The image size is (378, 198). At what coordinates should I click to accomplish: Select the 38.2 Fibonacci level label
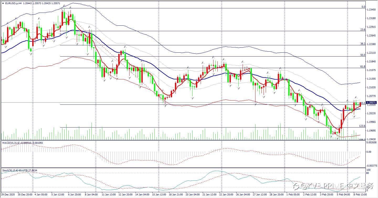363,44
